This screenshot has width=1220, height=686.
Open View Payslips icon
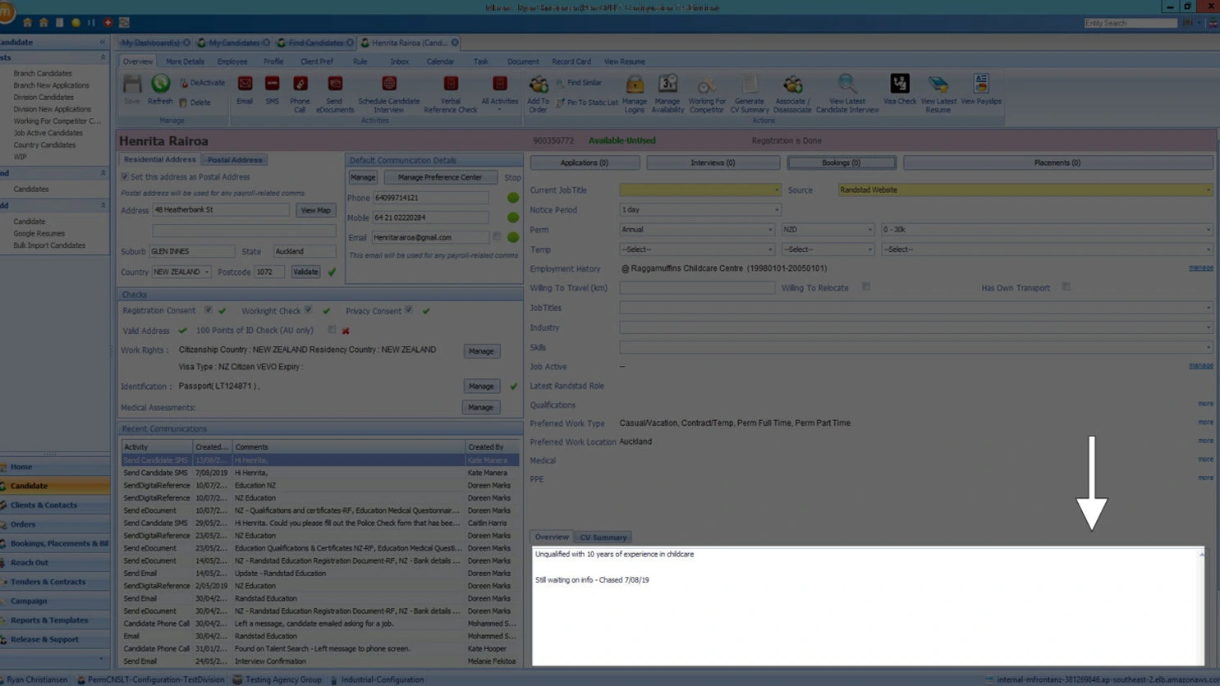pos(980,85)
